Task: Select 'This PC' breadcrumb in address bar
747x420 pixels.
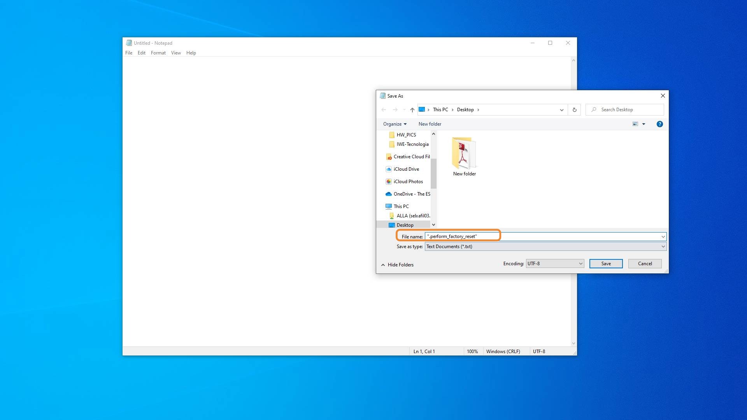Action: pos(440,110)
